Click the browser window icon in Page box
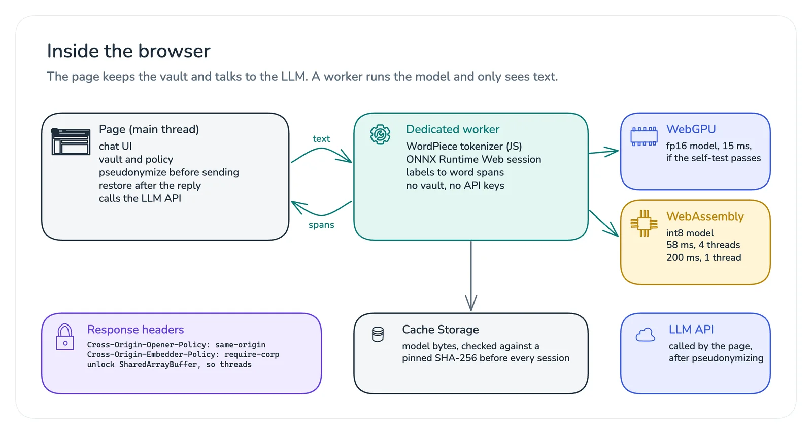The image size is (812, 434). pos(71,141)
